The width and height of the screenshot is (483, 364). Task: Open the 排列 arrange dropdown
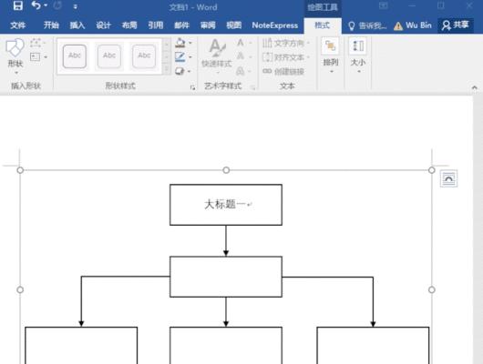331,56
